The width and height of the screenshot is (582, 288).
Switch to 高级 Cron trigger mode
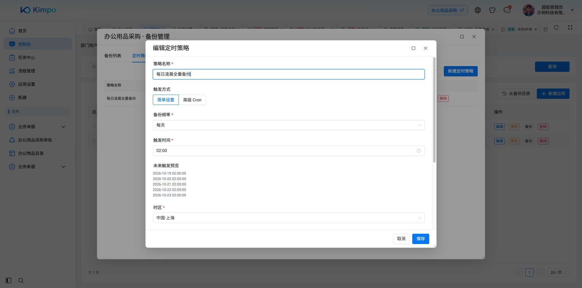click(x=192, y=100)
